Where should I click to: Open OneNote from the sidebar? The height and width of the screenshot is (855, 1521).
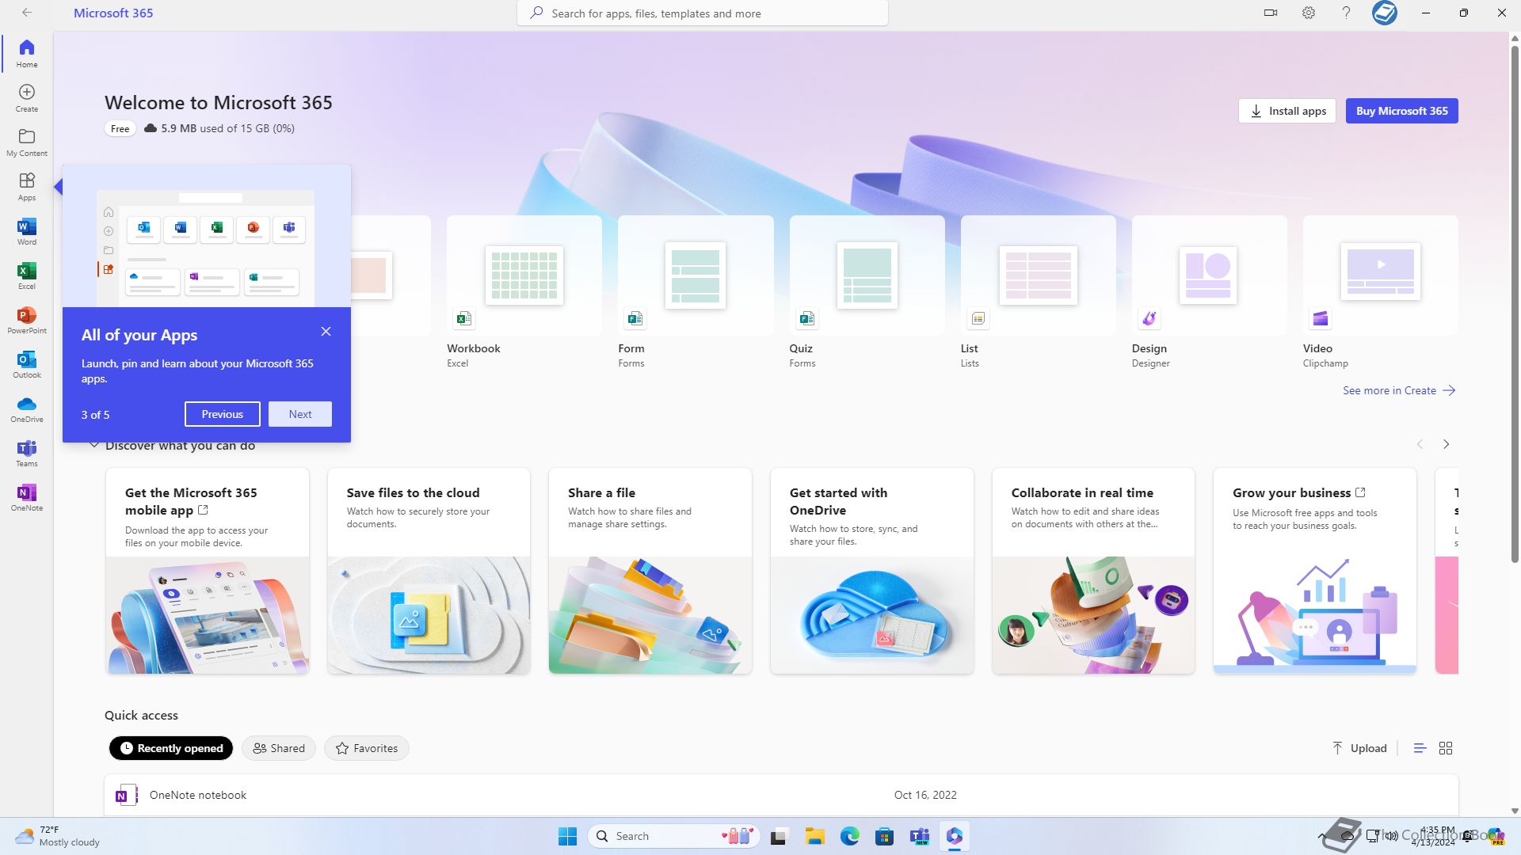pyautogui.click(x=27, y=497)
